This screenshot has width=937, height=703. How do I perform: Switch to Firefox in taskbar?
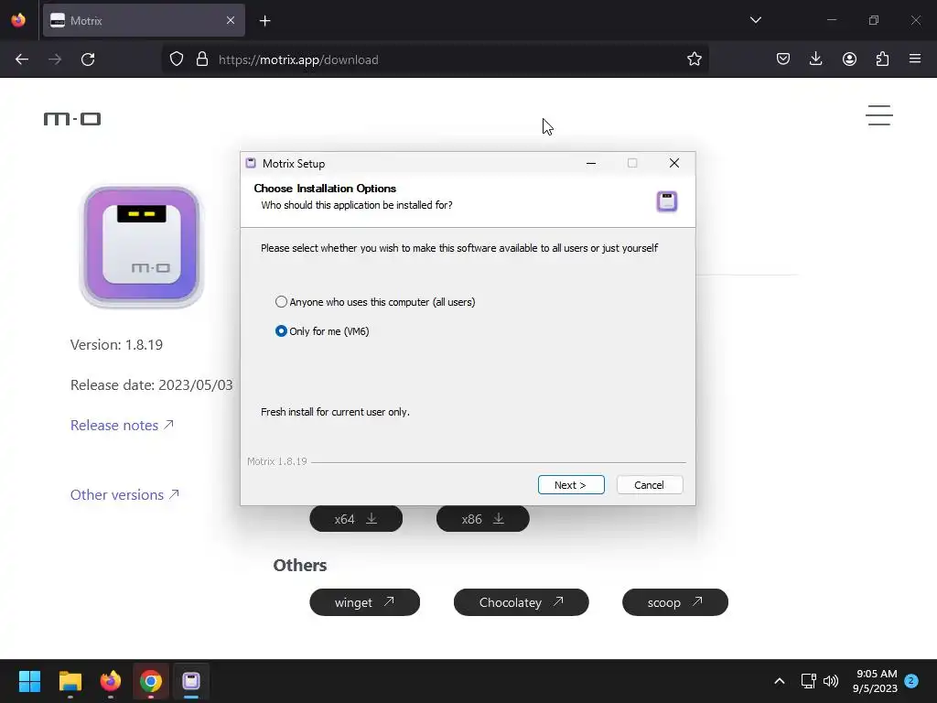click(x=111, y=681)
